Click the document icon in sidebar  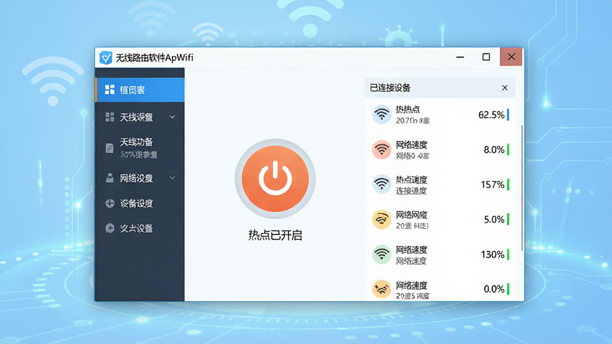110,148
